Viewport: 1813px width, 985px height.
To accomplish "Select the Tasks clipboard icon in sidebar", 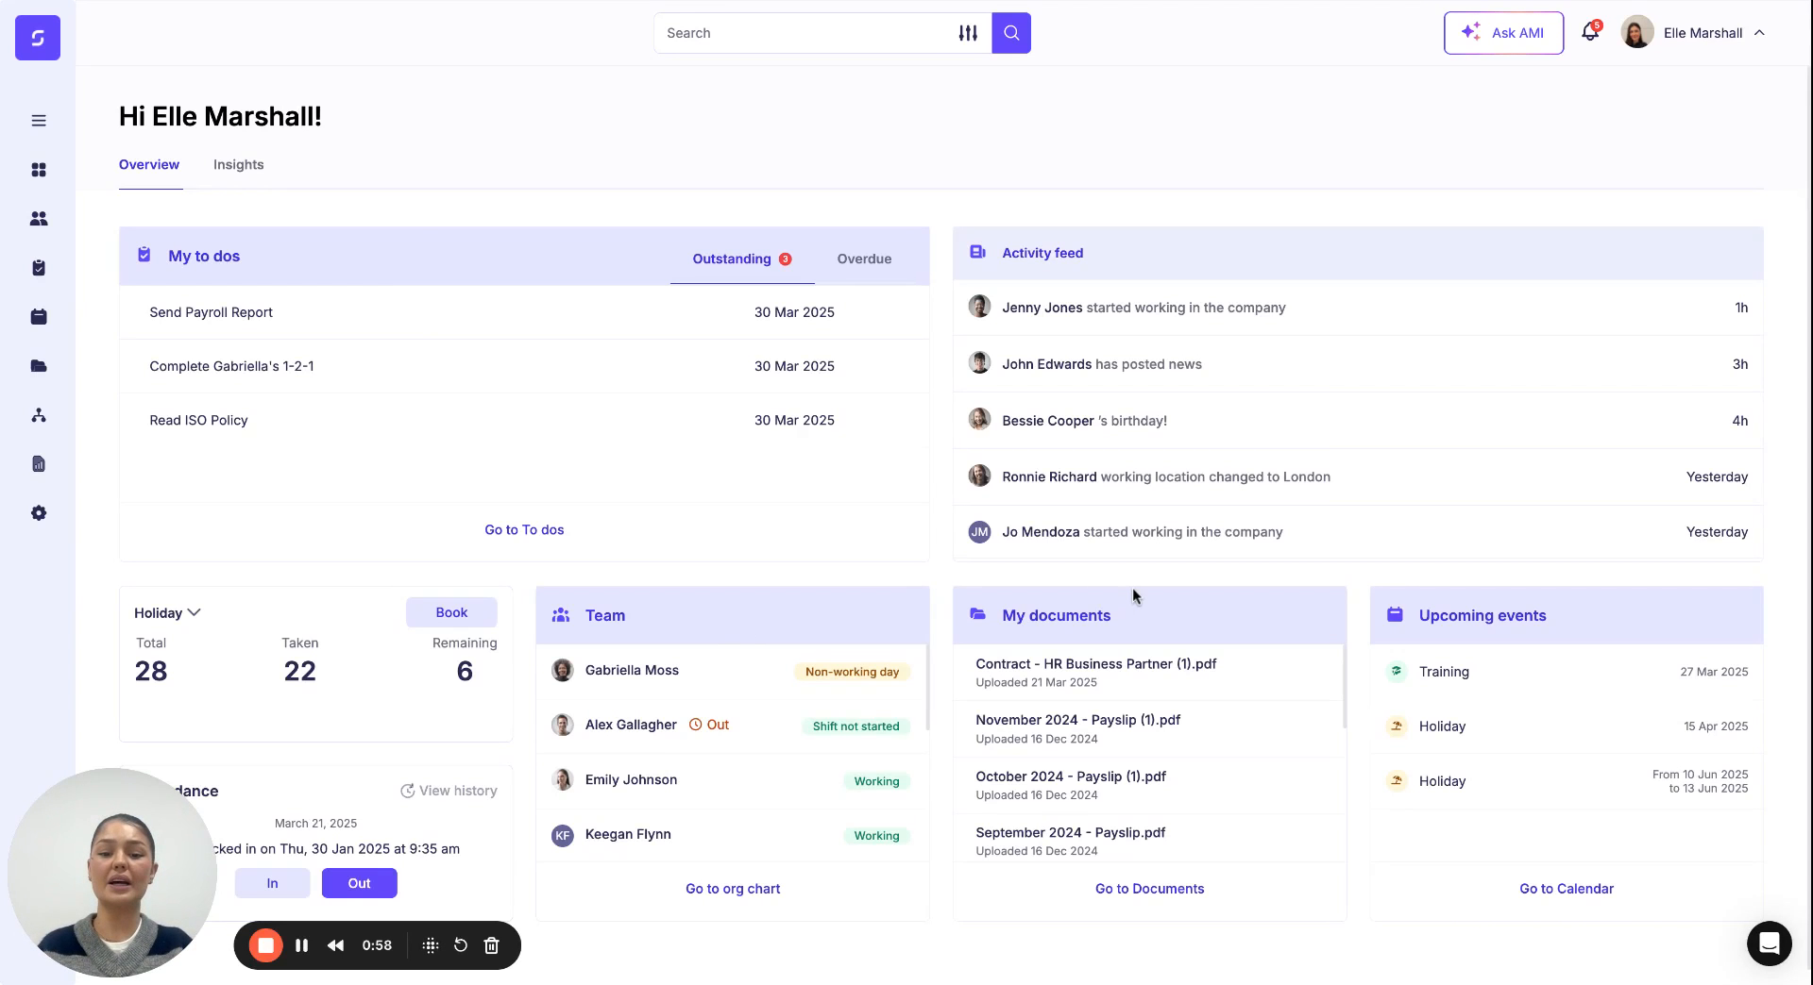I will pos(38,267).
